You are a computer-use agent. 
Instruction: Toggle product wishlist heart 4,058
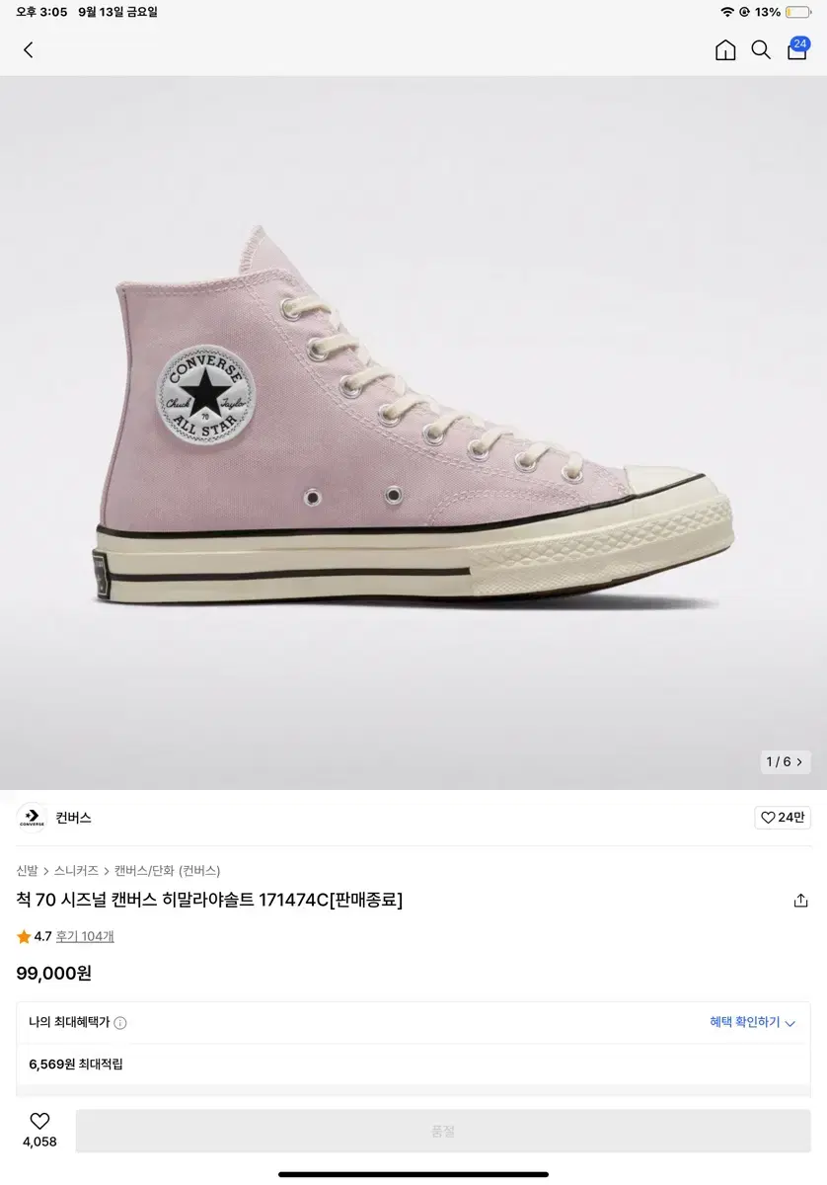(x=39, y=1130)
